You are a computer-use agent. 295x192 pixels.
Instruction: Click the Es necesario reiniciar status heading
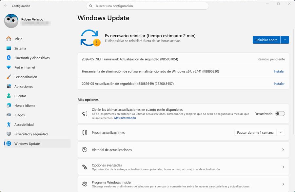[x=150, y=36]
